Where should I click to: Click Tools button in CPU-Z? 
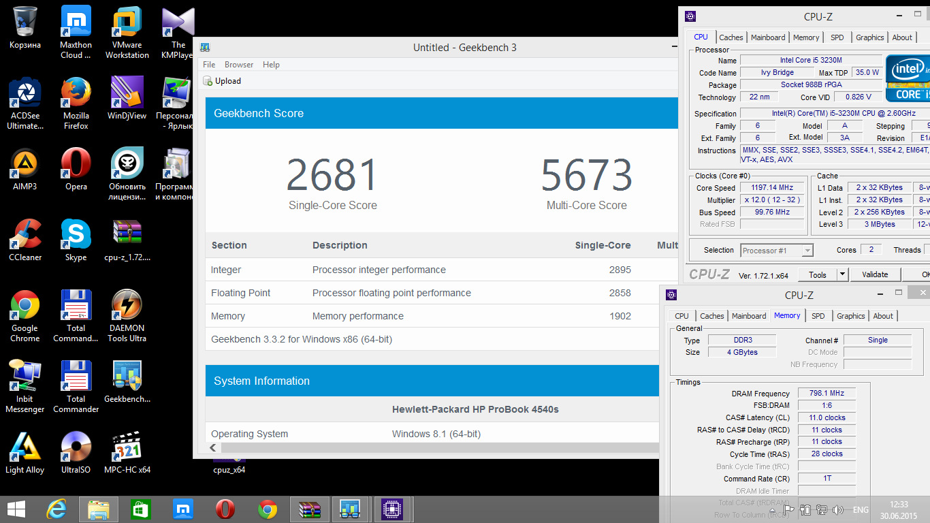click(x=818, y=274)
